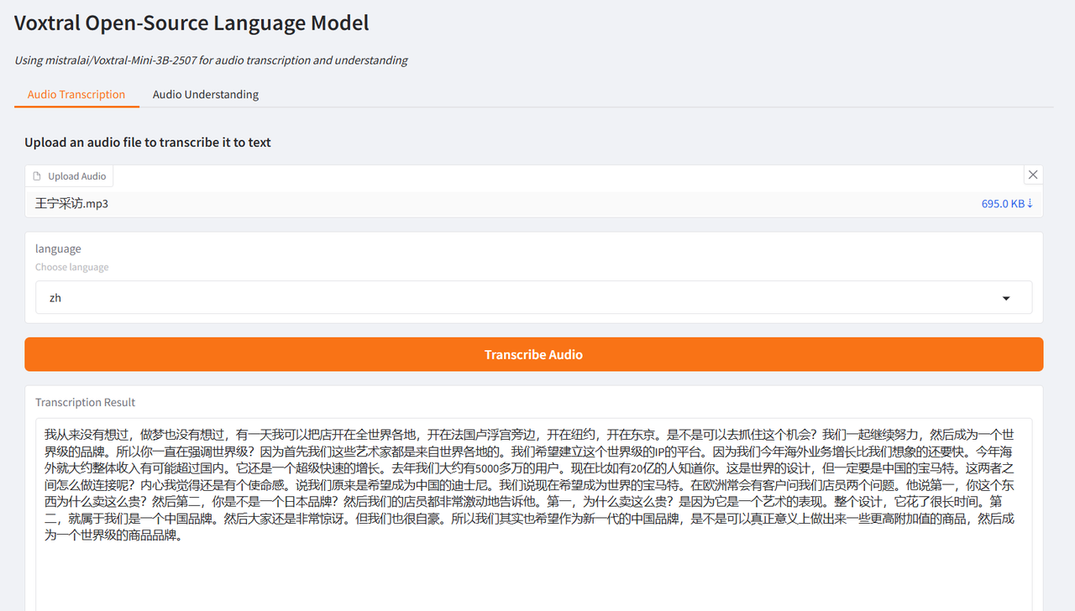
Task: Clear the uploaded audio with the X icon
Action: [1033, 175]
